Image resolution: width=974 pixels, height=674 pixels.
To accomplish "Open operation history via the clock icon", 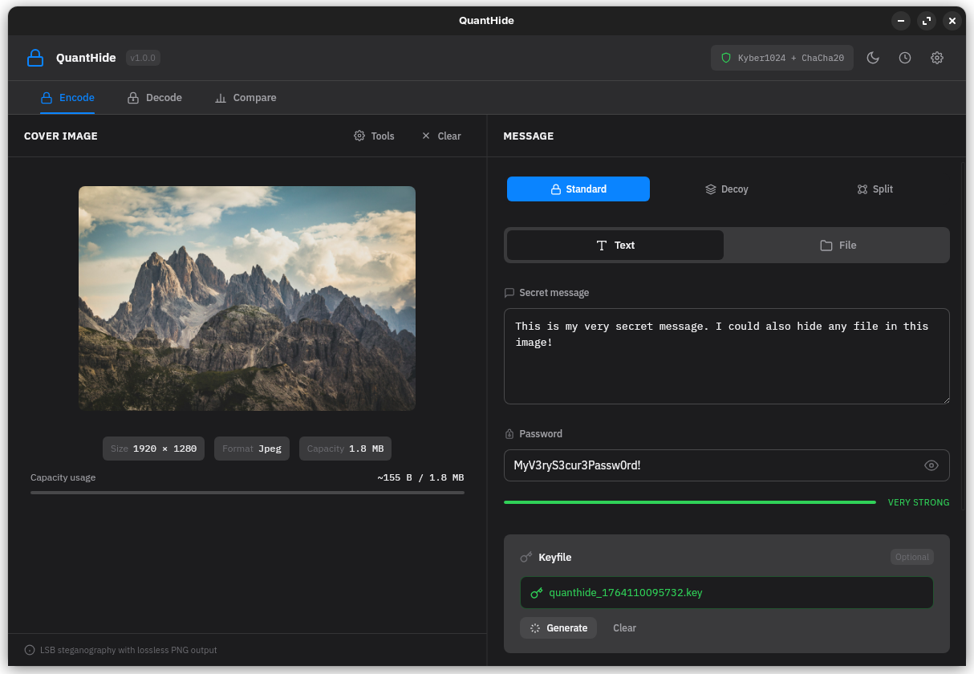I will 905,58.
